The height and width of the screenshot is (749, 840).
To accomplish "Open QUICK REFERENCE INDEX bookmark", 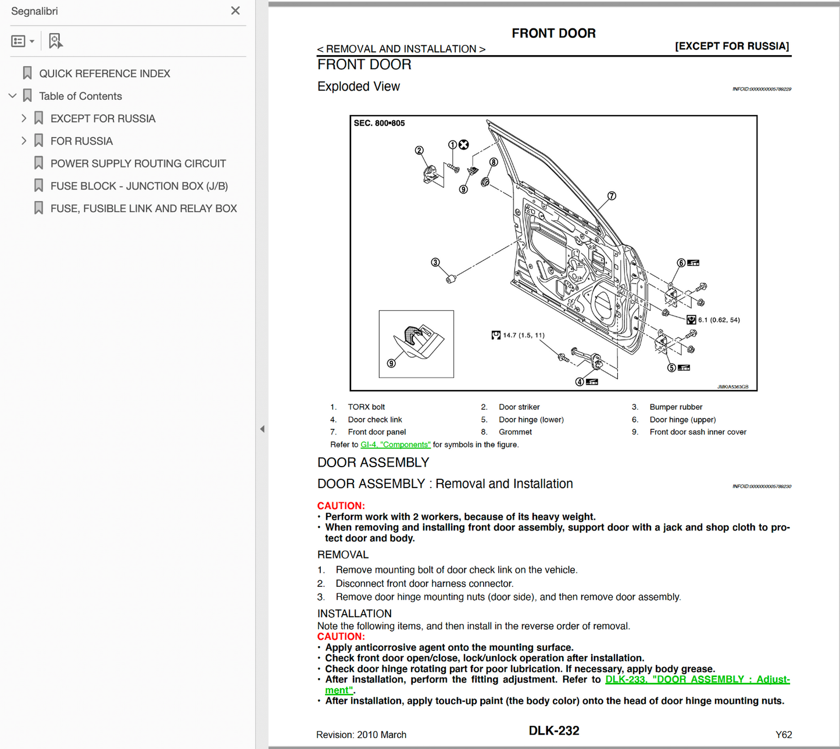I will [105, 74].
